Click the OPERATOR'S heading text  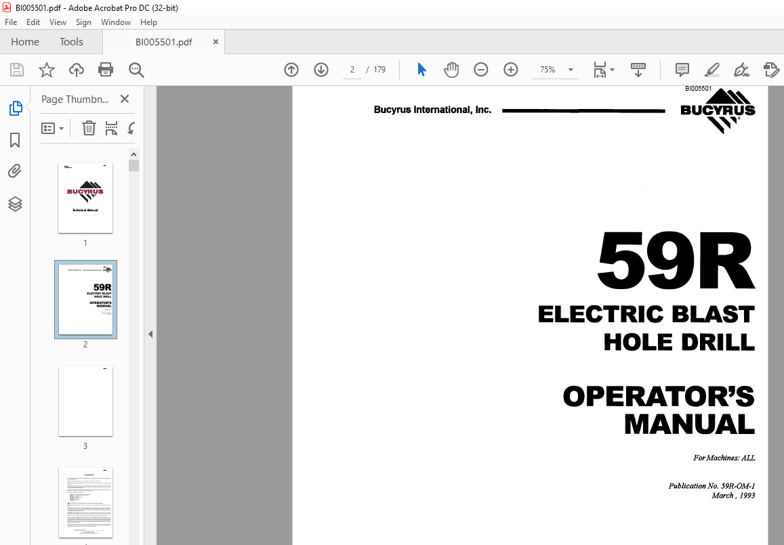(x=659, y=397)
